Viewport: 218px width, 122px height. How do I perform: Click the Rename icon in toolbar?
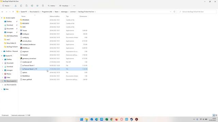click(x=32, y=6)
